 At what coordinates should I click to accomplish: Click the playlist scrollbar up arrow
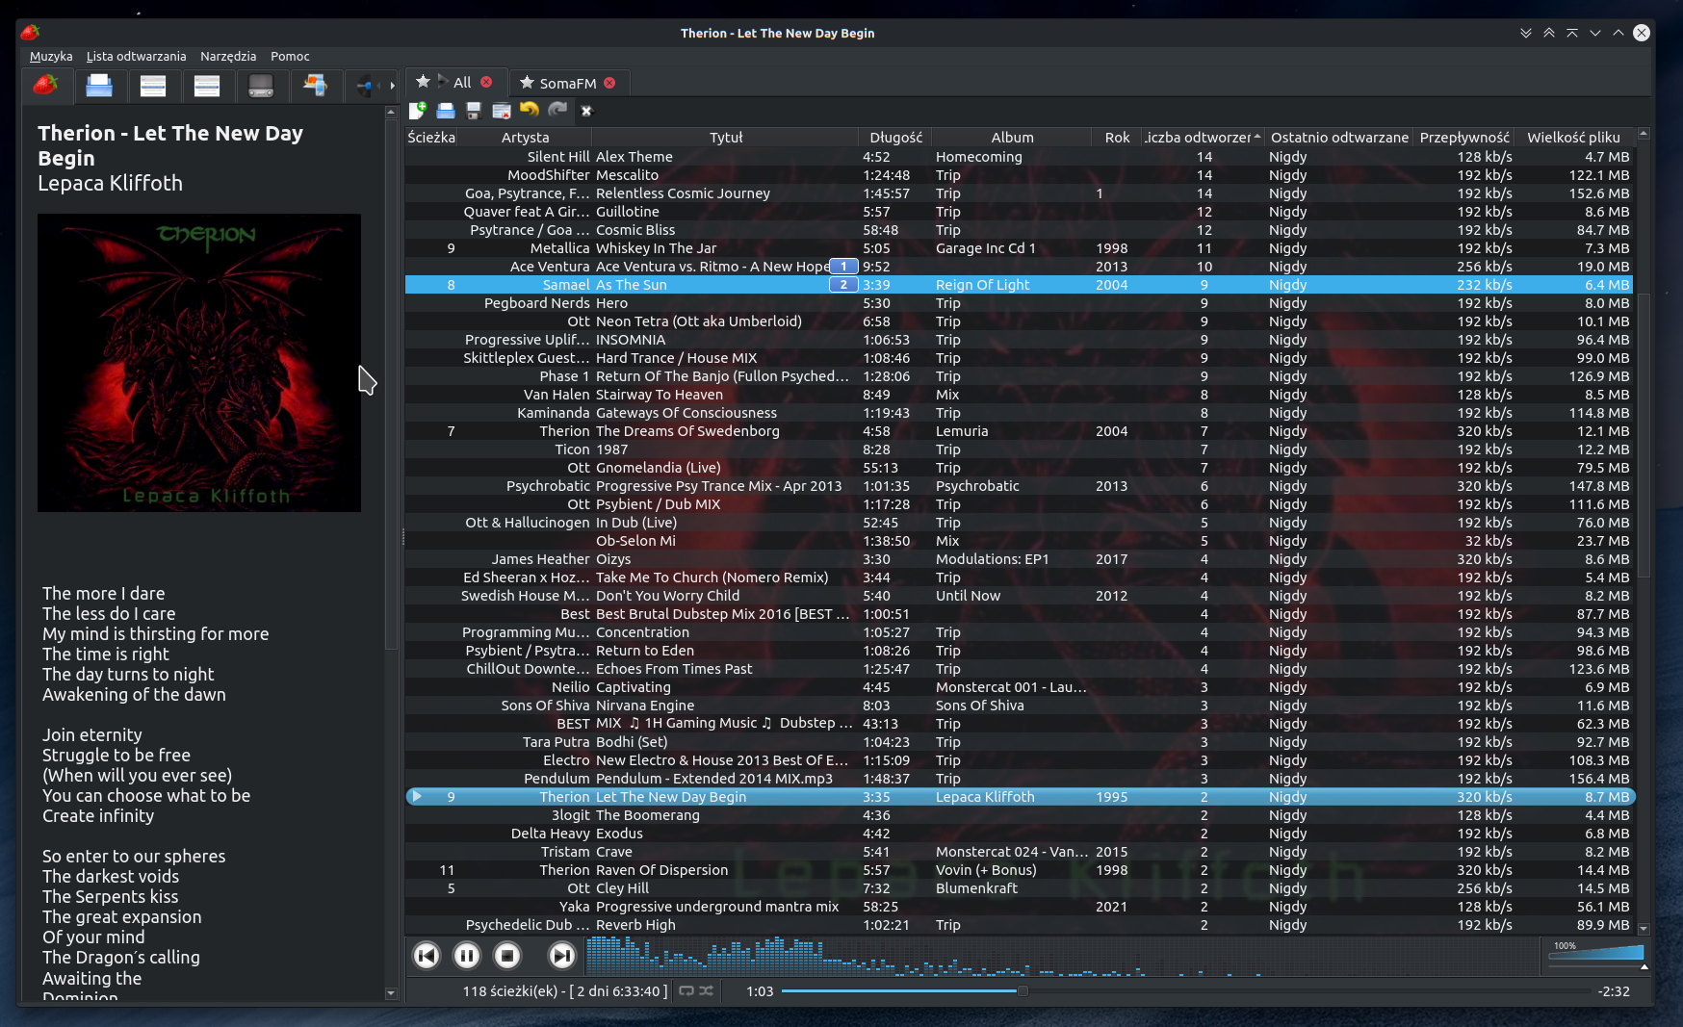pos(1644,133)
